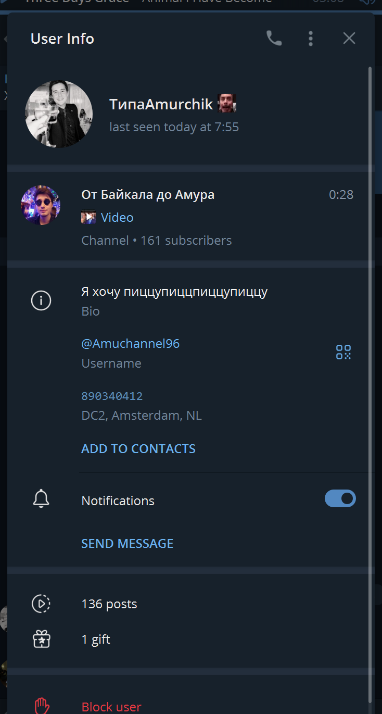This screenshot has width=382, height=714.
Task: Copy the user ID 890340412
Action: click(x=112, y=396)
